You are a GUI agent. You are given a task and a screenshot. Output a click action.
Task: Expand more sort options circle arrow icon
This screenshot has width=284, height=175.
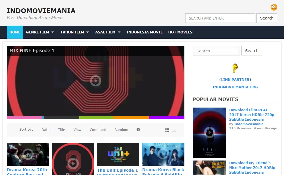138,130
